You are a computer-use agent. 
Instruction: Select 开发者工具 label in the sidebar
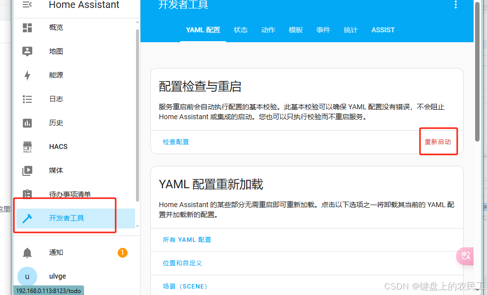coord(67,218)
